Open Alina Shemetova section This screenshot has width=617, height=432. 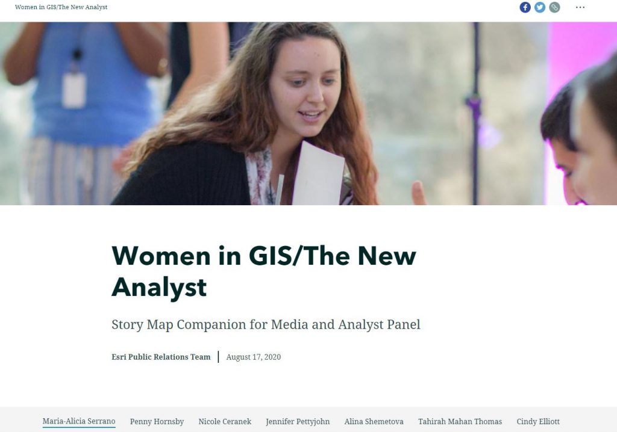point(374,421)
